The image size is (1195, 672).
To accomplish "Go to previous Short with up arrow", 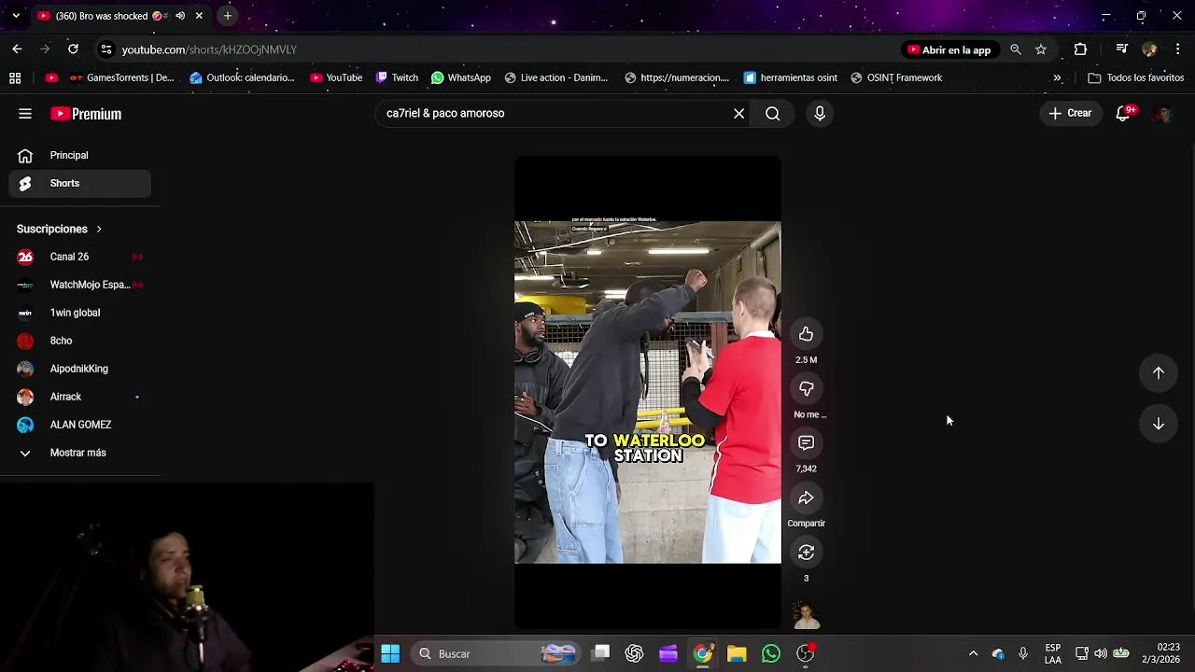I will point(1158,372).
